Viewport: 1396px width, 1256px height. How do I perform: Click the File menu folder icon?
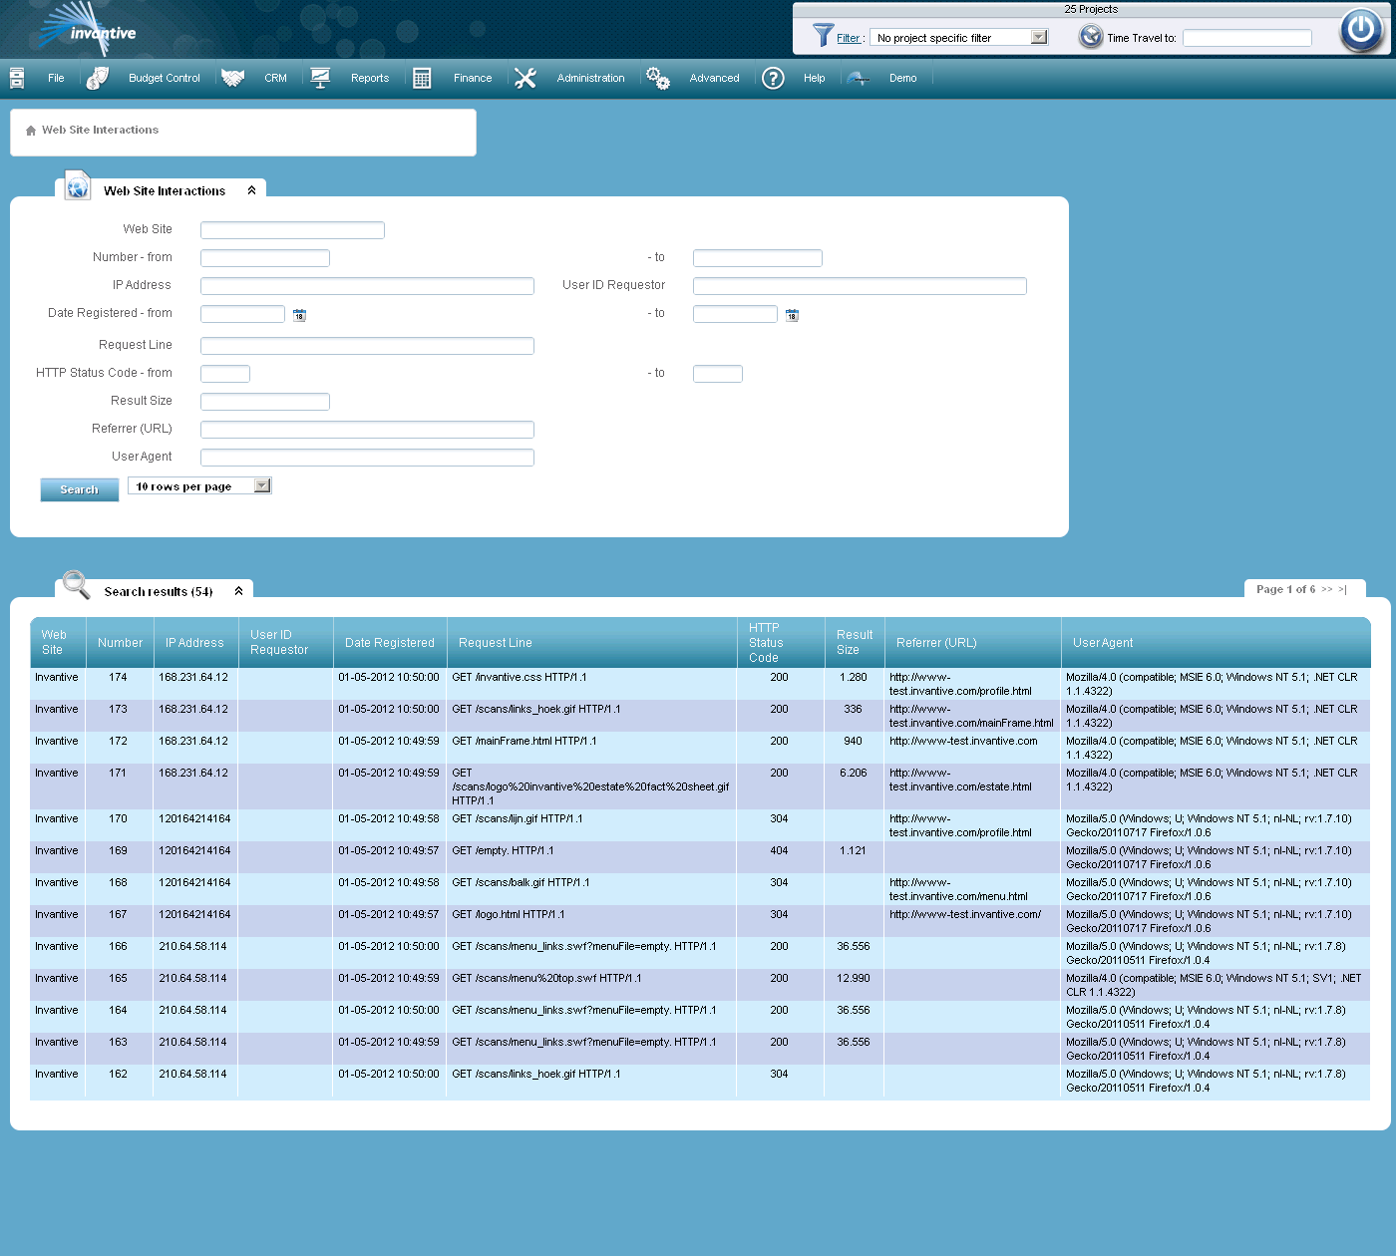tap(16, 78)
